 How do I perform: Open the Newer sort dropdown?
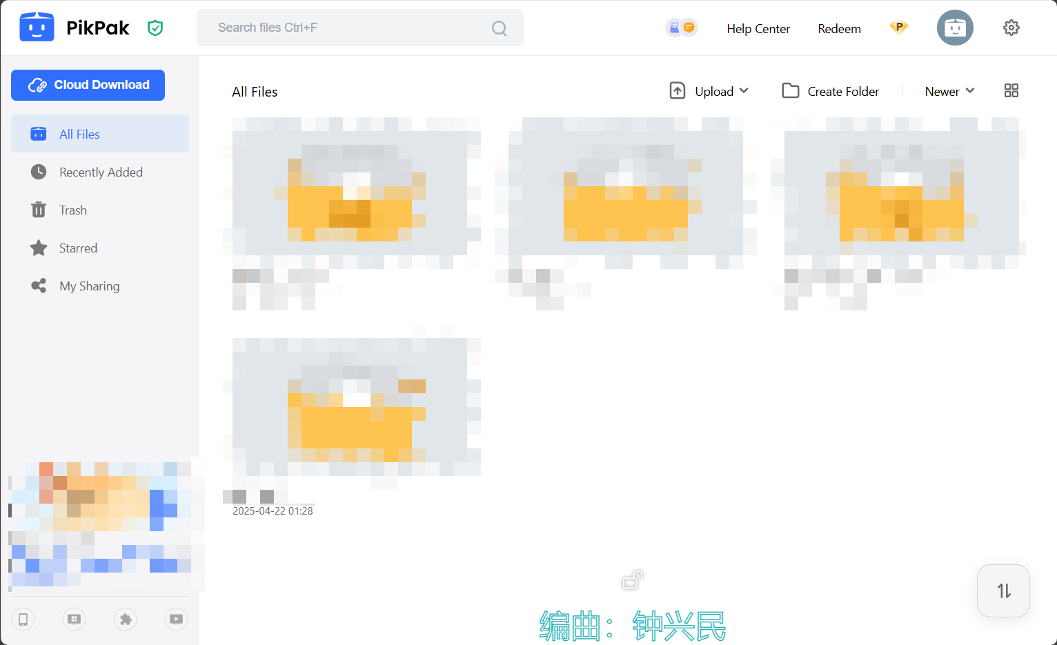949,91
